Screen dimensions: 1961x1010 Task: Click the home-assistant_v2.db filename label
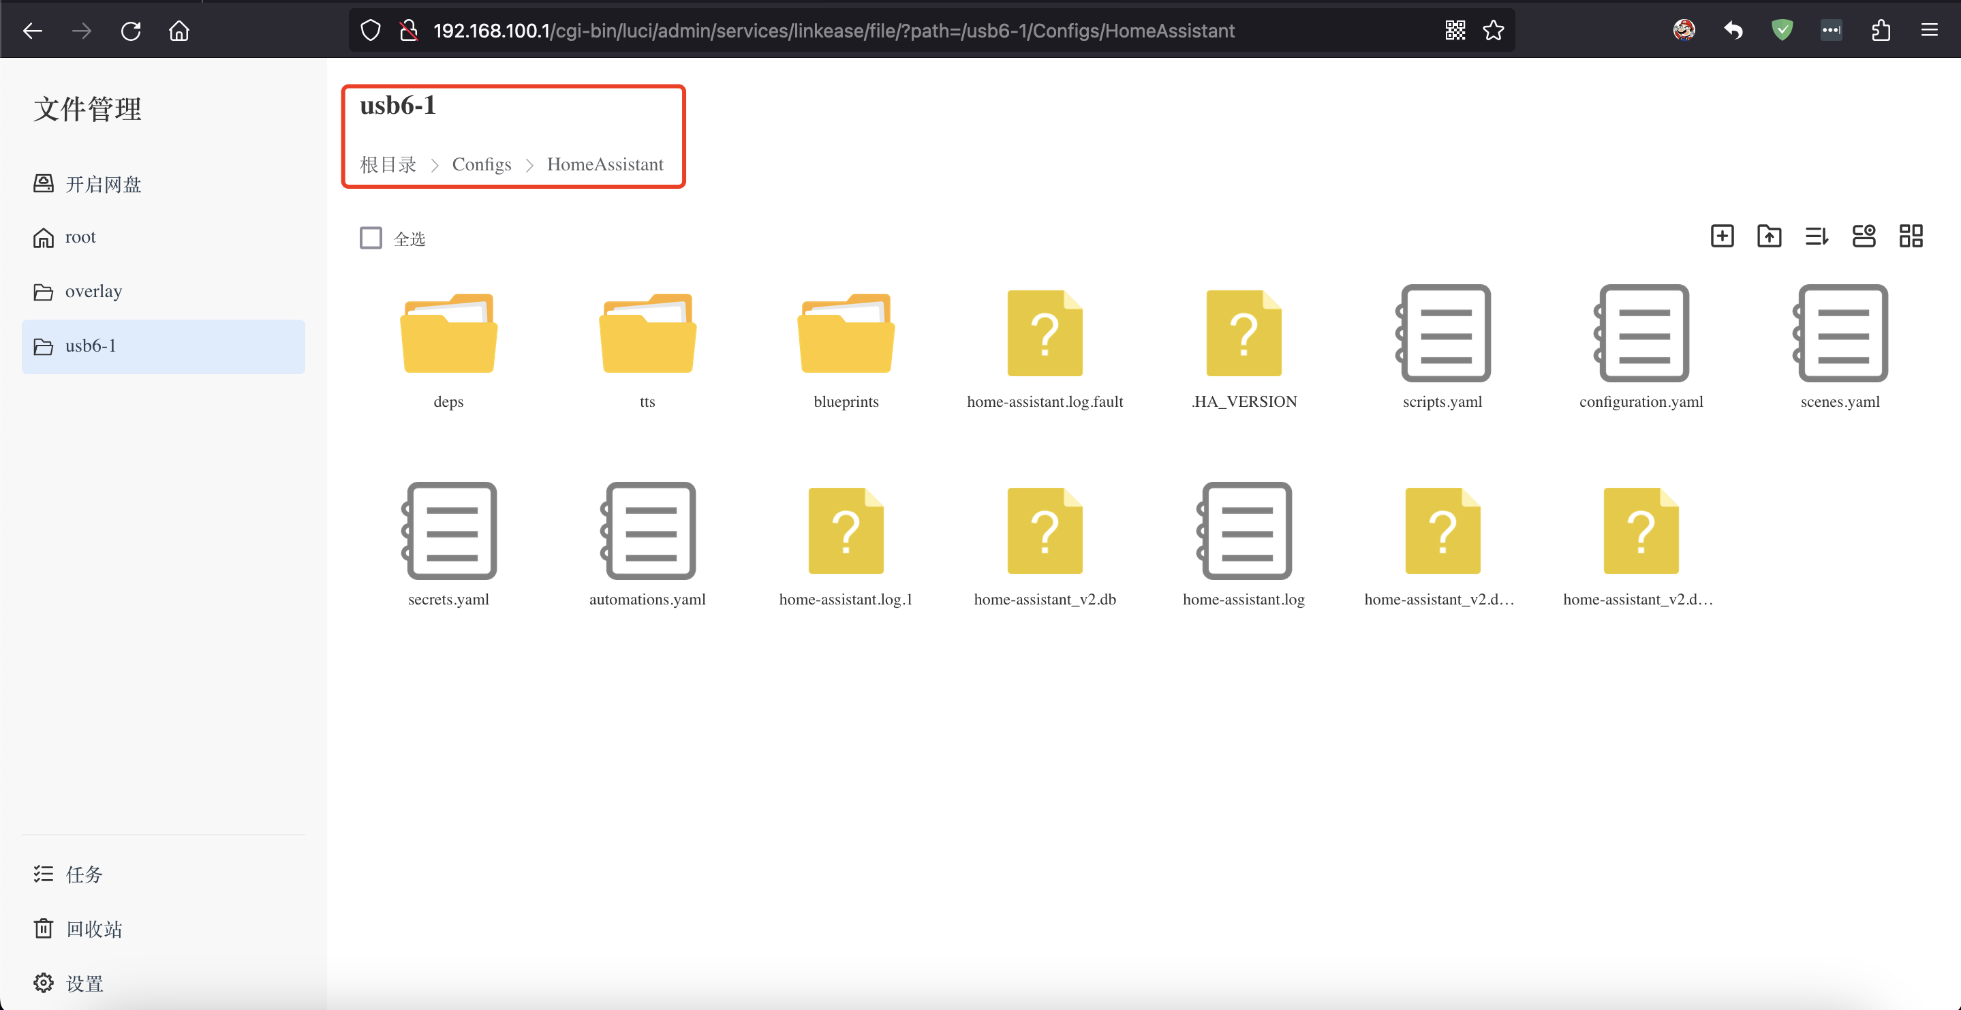click(1045, 600)
